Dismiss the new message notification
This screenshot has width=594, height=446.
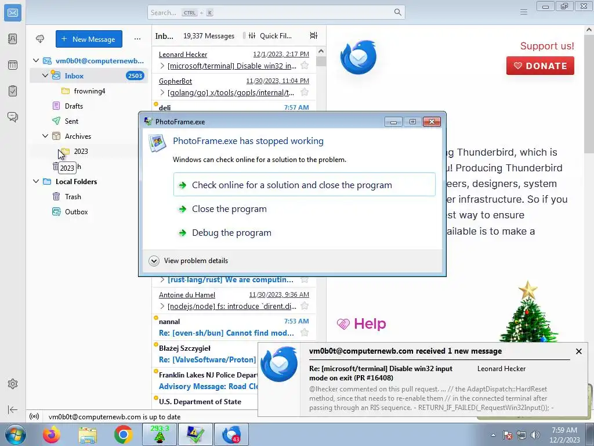(x=578, y=351)
